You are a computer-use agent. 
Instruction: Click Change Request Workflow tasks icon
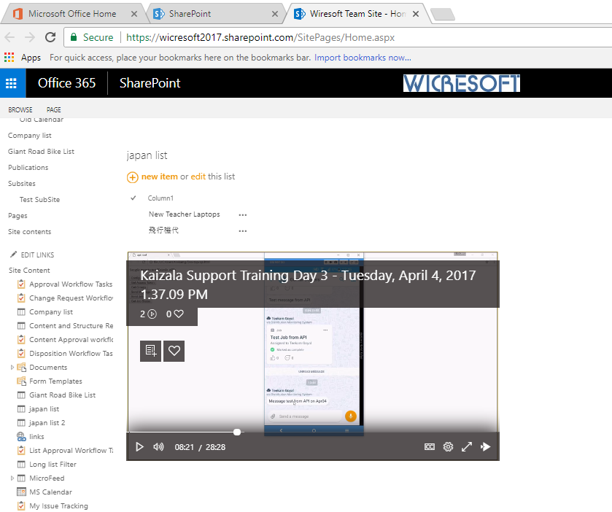[x=21, y=298]
